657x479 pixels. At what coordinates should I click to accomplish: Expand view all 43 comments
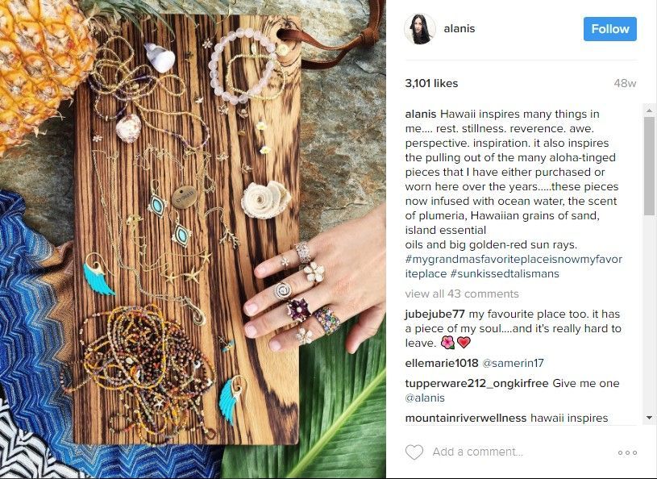pos(462,294)
